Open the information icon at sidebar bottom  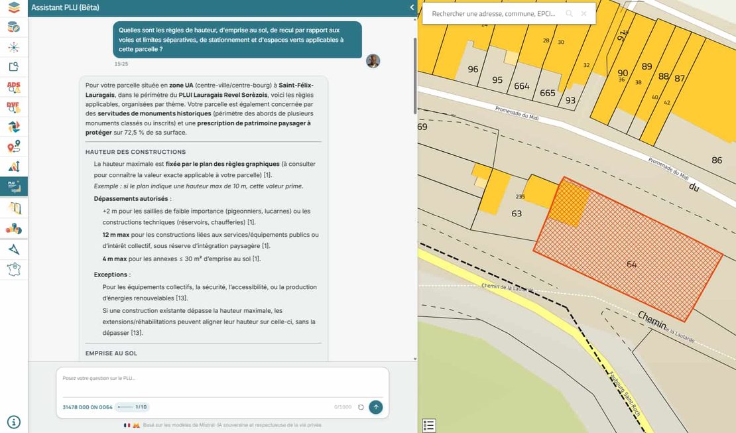tap(14, 422)
